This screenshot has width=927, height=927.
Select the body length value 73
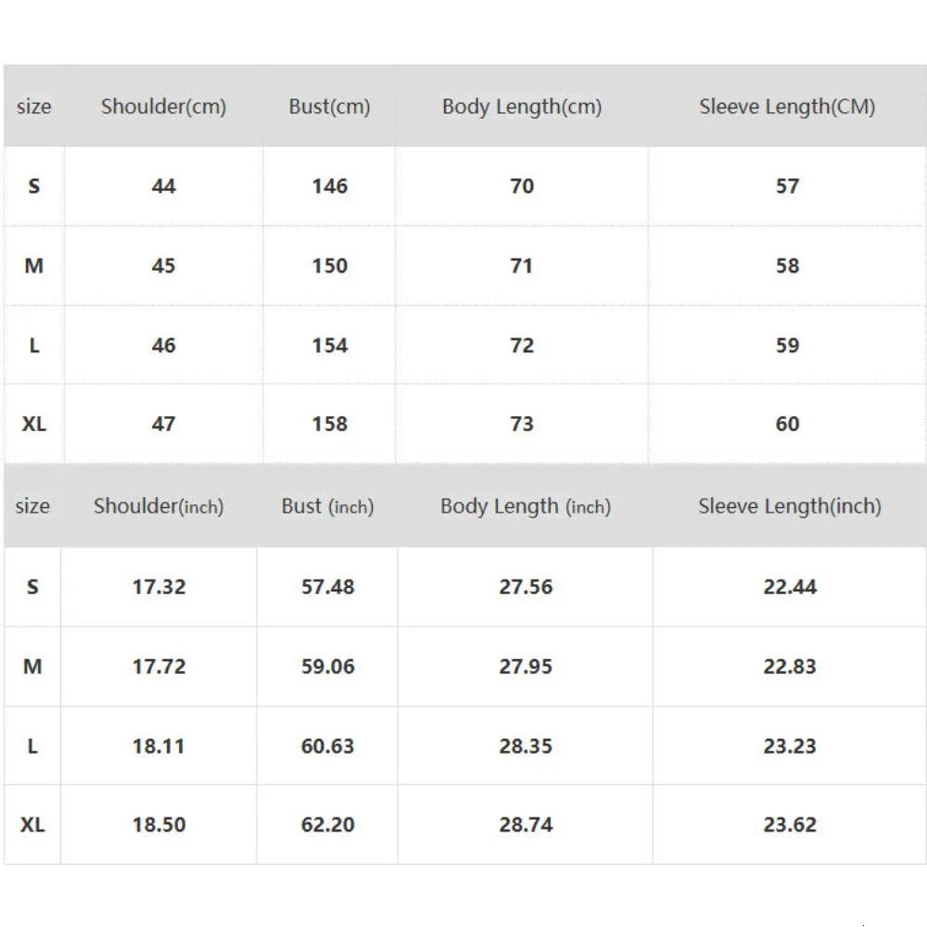[522, 425]
